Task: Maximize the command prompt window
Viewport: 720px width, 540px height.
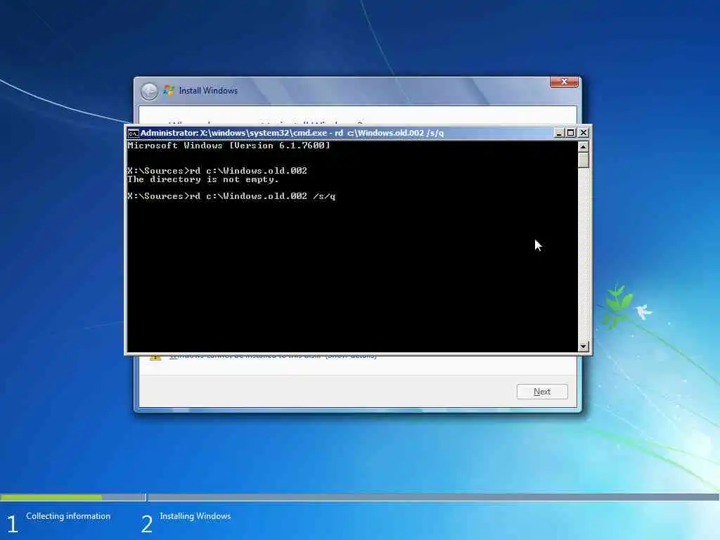Action: 570,133
